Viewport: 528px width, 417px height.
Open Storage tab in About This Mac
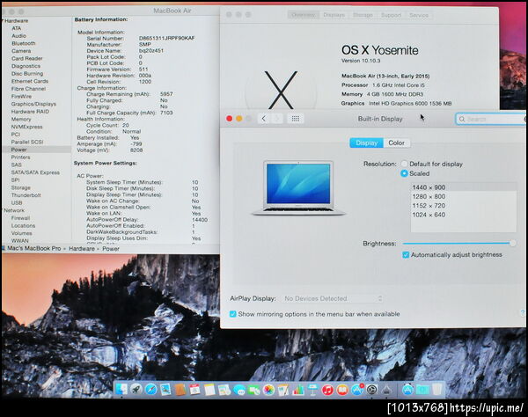363,15
